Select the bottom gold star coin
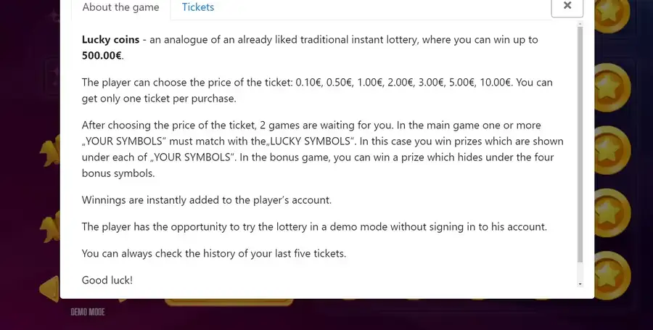Screen dimensions: 653x330 pos(612,276)
